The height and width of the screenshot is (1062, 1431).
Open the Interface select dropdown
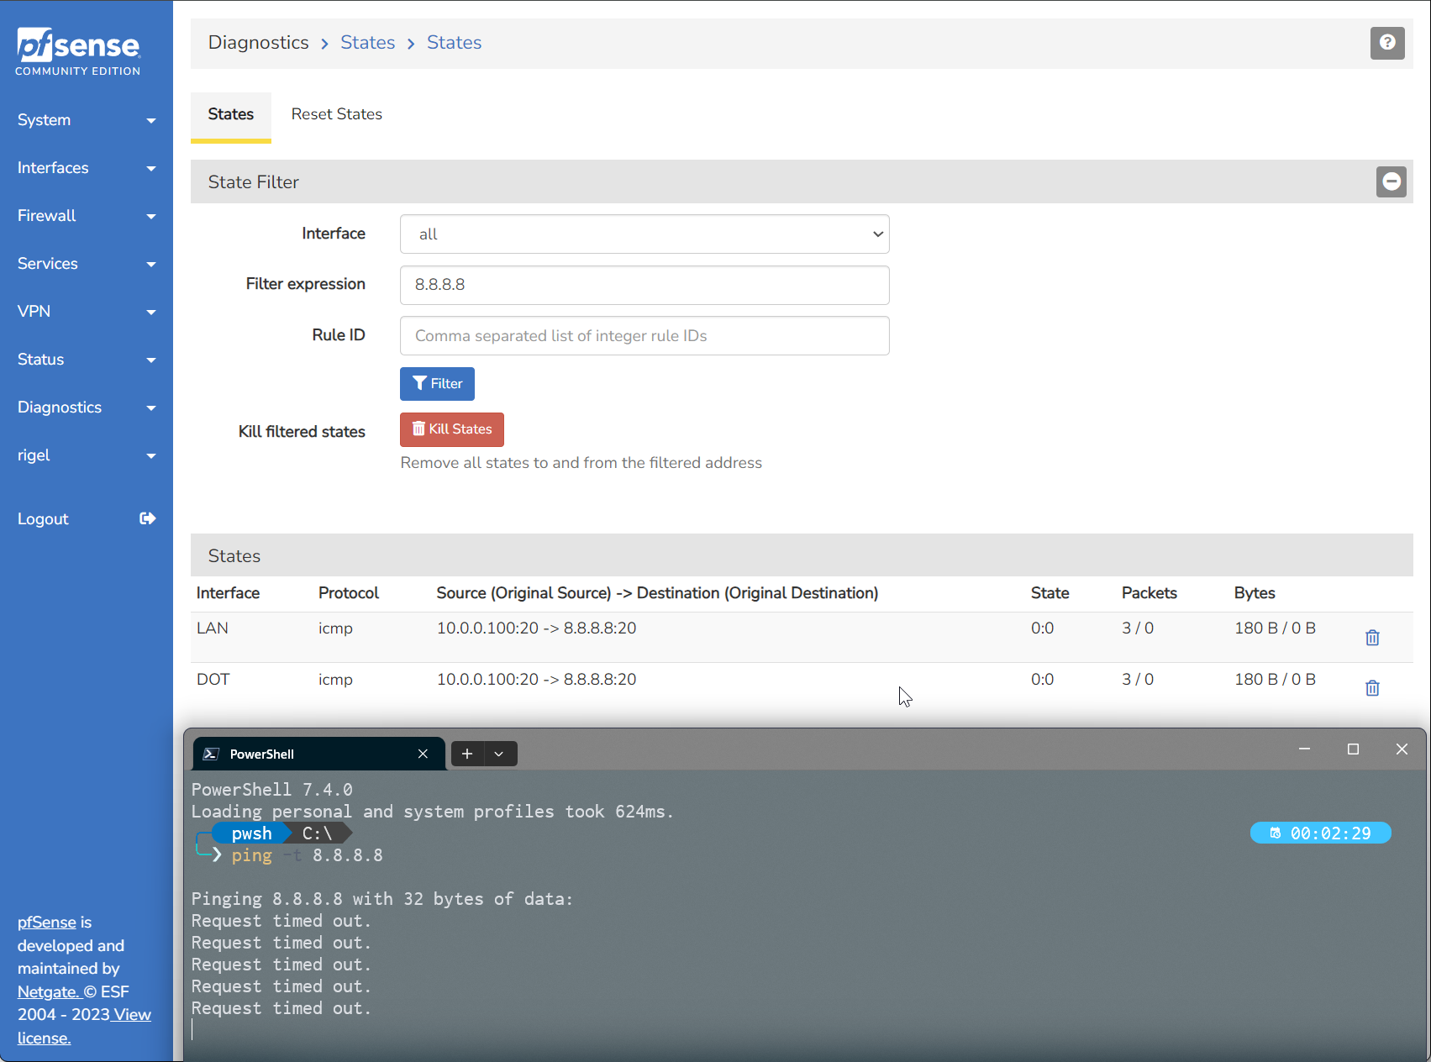[644, 234]
